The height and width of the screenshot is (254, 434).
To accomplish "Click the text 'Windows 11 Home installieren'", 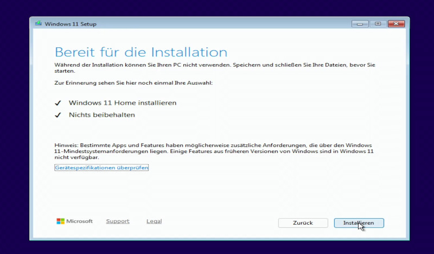I will [x=123, y=103].
